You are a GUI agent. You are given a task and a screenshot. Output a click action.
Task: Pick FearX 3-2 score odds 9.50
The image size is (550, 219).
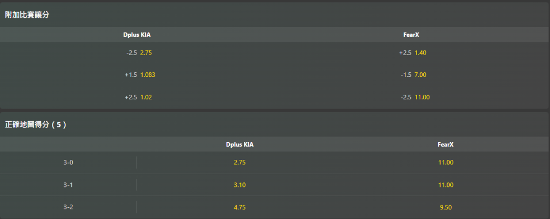tap(446, 207)
